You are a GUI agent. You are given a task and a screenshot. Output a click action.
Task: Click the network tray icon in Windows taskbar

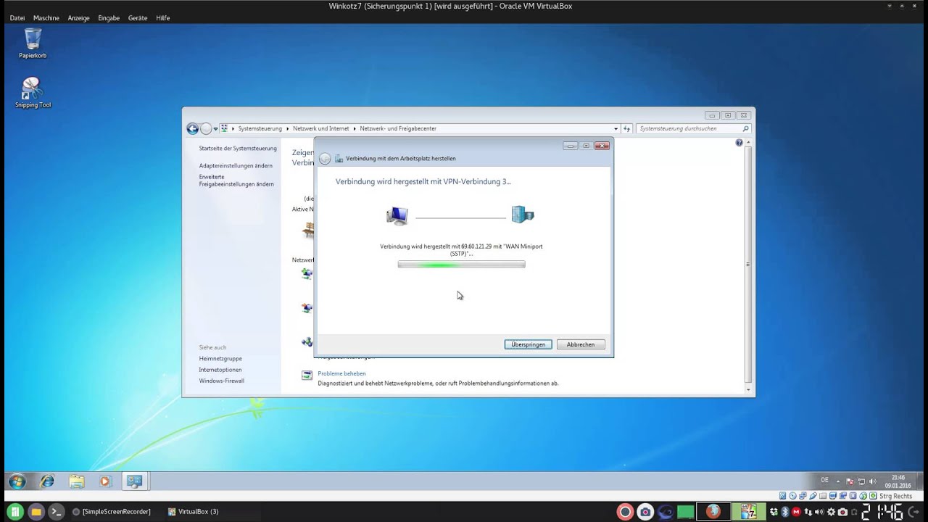pos(861,481)
